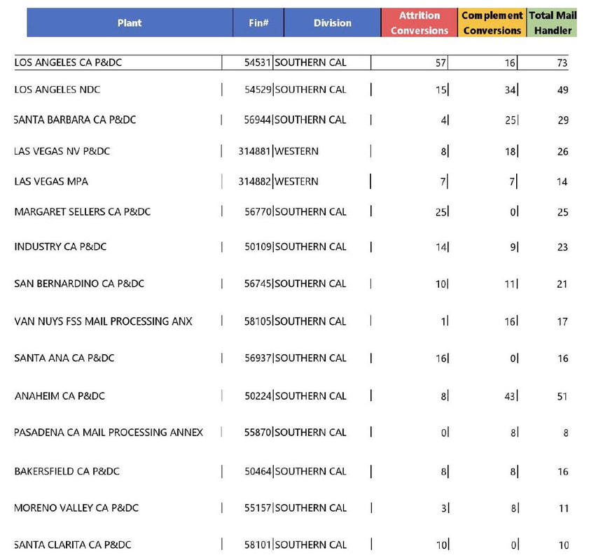This screenshot has width=589, height=560.
Task: Click Fin# value 54529
Action: click(258, 90)
